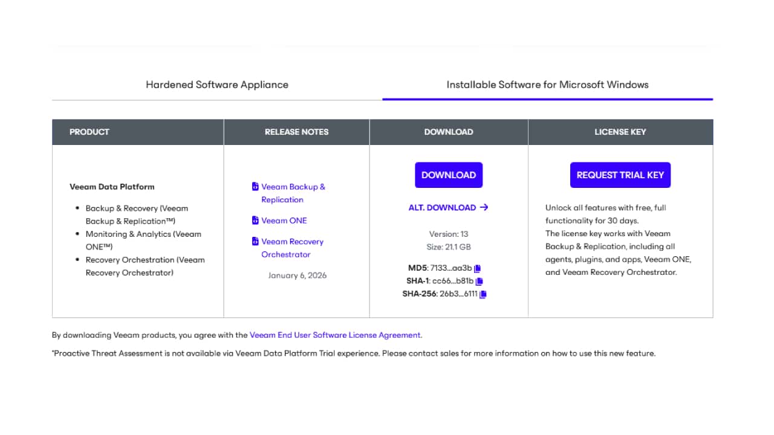This screenshot has width=774, height=435.
Task: Click the arrow icon next to ALT. DOWNLOAD
Action: pos(483,207)
